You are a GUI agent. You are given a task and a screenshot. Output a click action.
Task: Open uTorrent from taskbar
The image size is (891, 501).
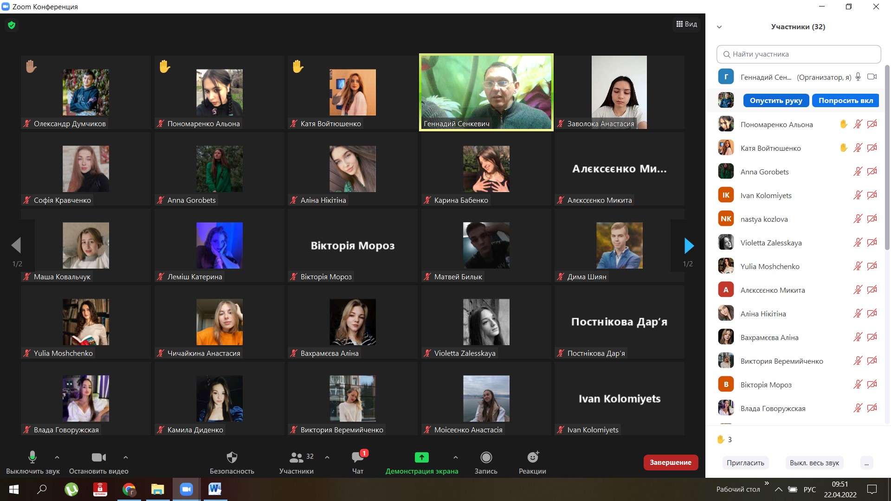pyautogui.click(x=71, y=489)
